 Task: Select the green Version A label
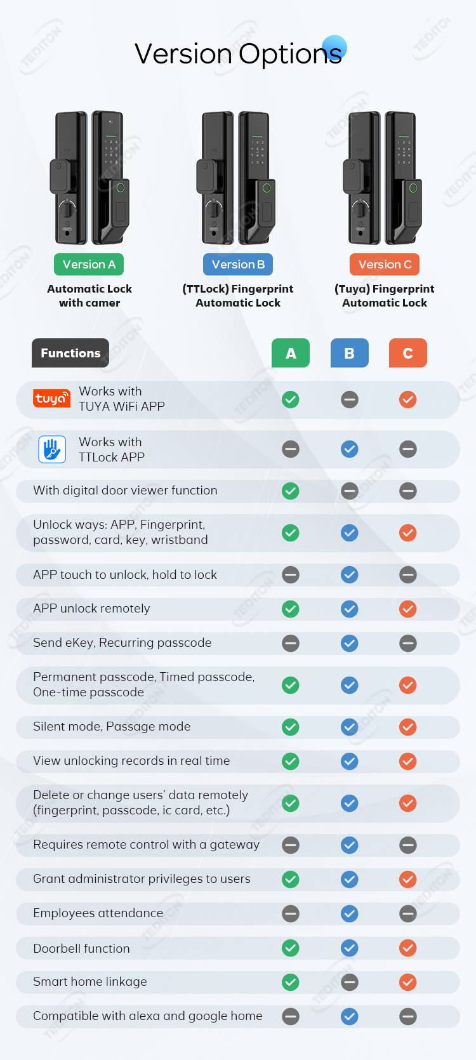tap(89, 265)
